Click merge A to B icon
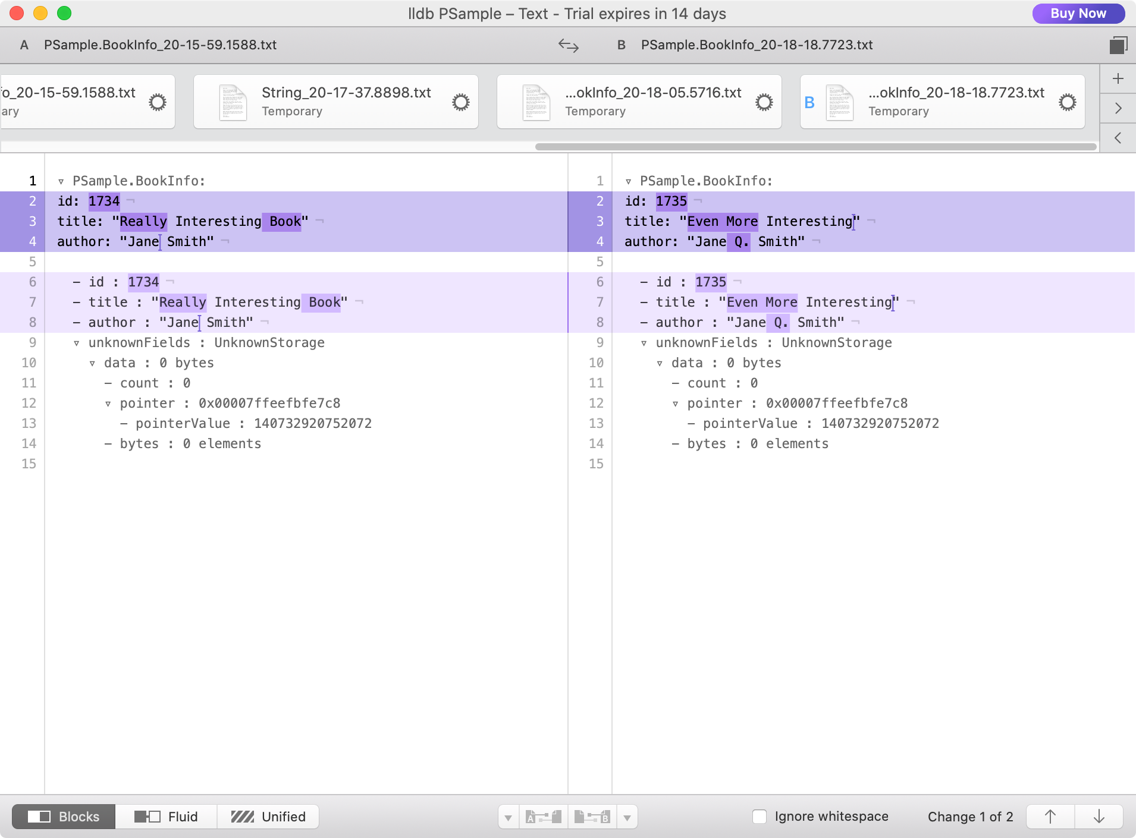This screenshot has height=838, width=1136. [544, 817]
